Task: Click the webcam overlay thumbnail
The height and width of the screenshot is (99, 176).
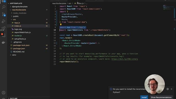Action: click(155, 84)
